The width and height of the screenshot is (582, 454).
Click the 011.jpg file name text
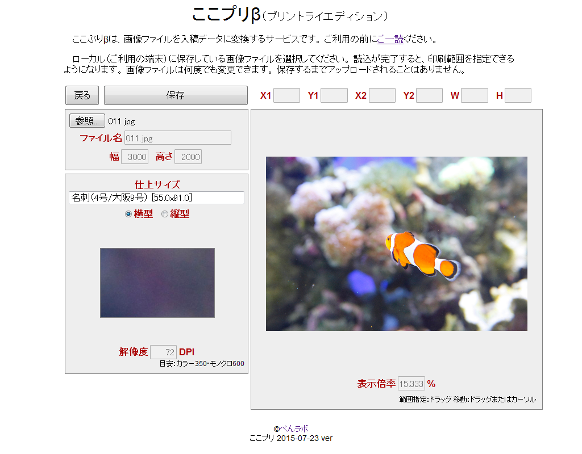click(122, 121)
